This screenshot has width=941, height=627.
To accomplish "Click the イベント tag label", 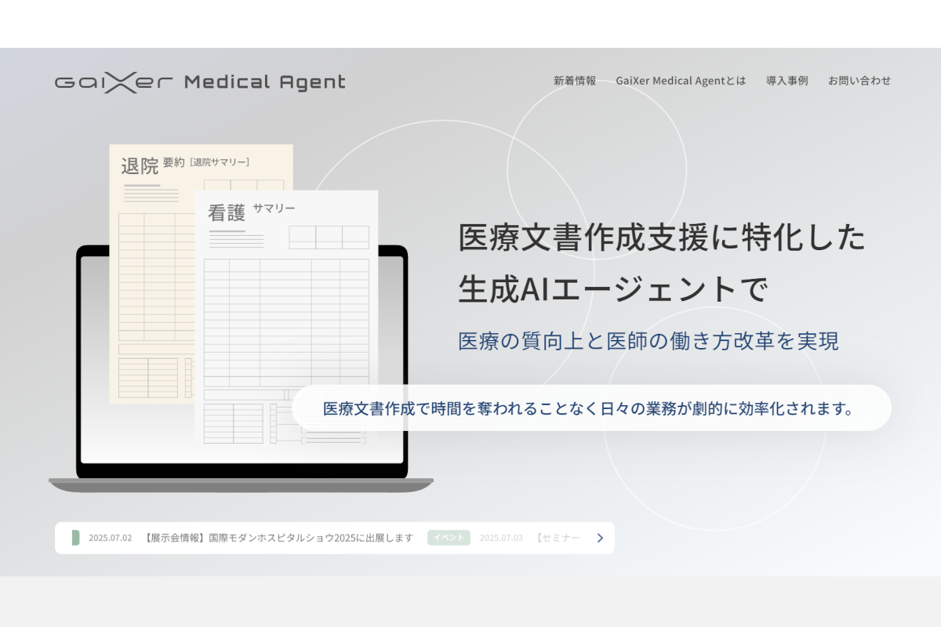I will (x=448, y=538).
